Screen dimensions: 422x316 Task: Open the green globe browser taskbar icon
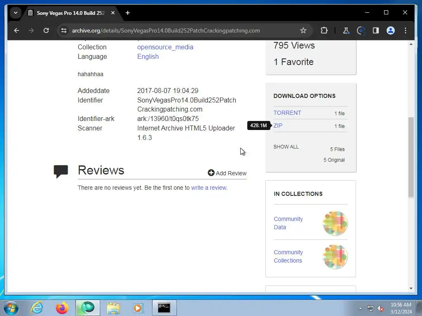click(87, 308)
